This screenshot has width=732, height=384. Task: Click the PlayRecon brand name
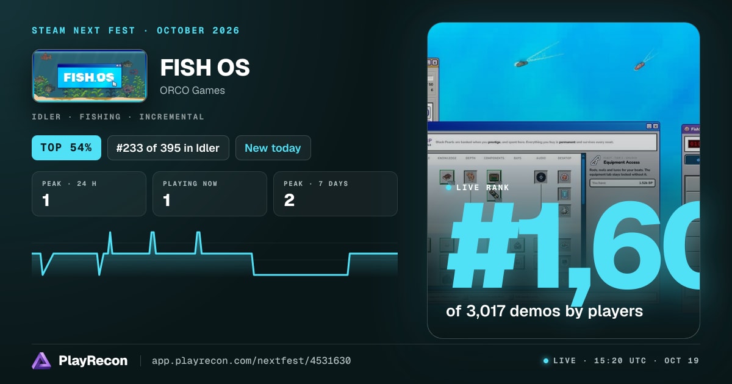pyautogui.click(x=93, y=361)
